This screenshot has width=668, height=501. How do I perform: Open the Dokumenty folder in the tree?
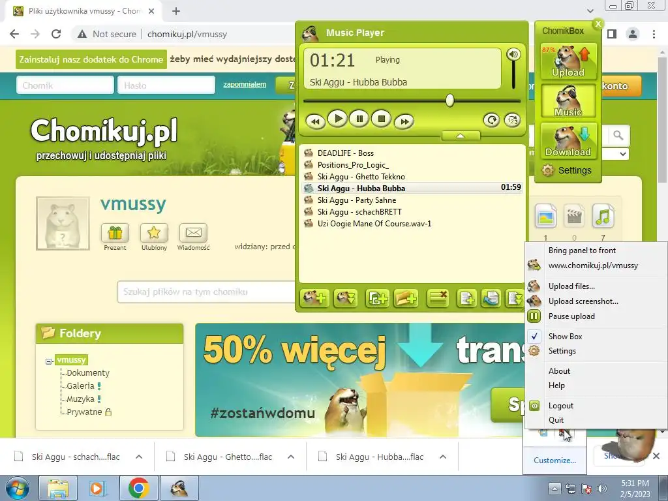pos(88,372)
